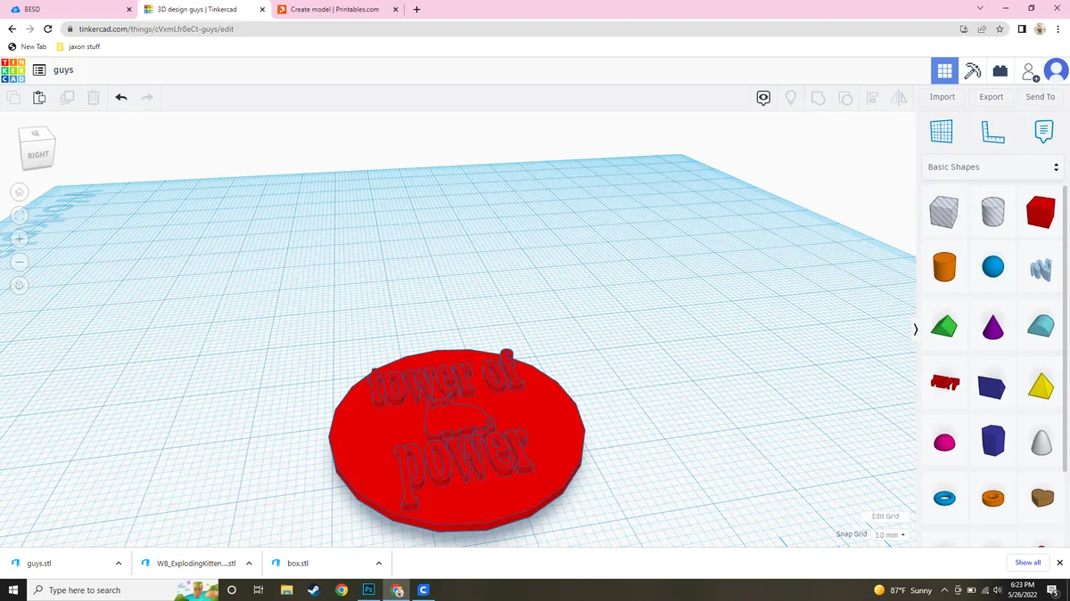Open the New Tab bookmark
This screenshot has height=601, width=1070.
tap(27, 46)
